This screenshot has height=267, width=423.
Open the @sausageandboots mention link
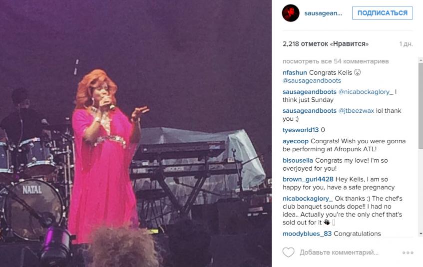click(312, 81)
